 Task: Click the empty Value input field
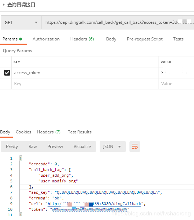coord(177,84)
